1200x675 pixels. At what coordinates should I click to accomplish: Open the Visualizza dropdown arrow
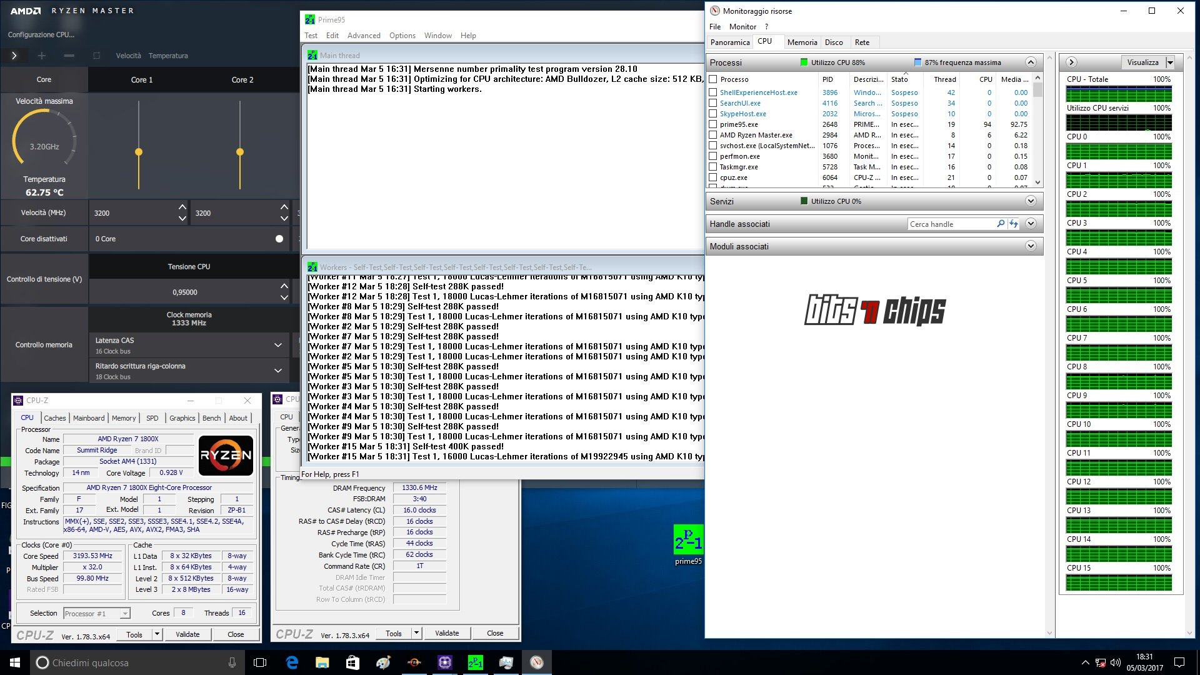click(1170, 62)
